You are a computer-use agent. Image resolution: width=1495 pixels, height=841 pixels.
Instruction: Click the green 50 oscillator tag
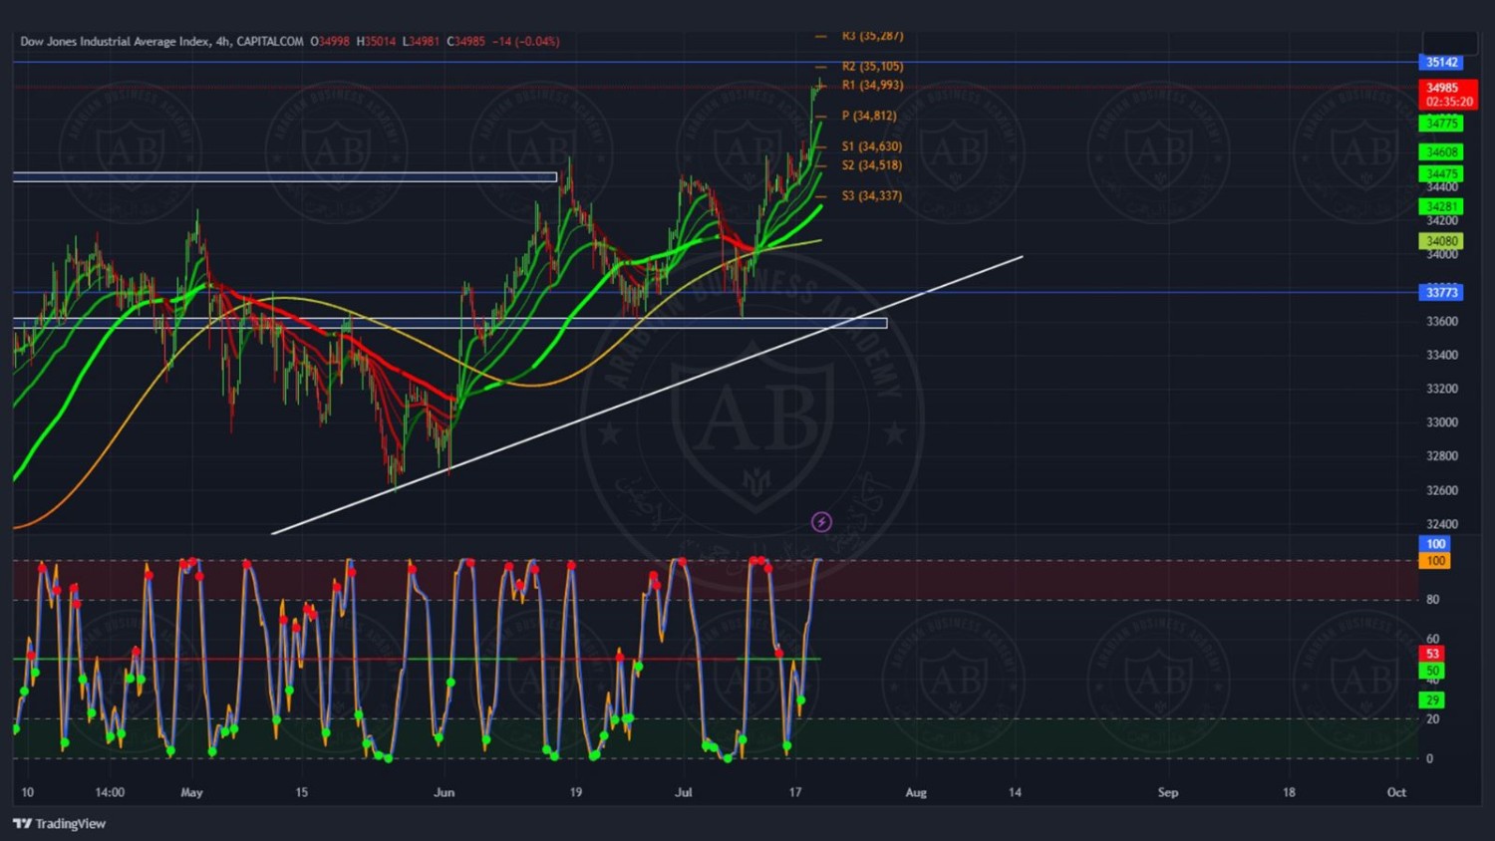[x=1432, y=671]
